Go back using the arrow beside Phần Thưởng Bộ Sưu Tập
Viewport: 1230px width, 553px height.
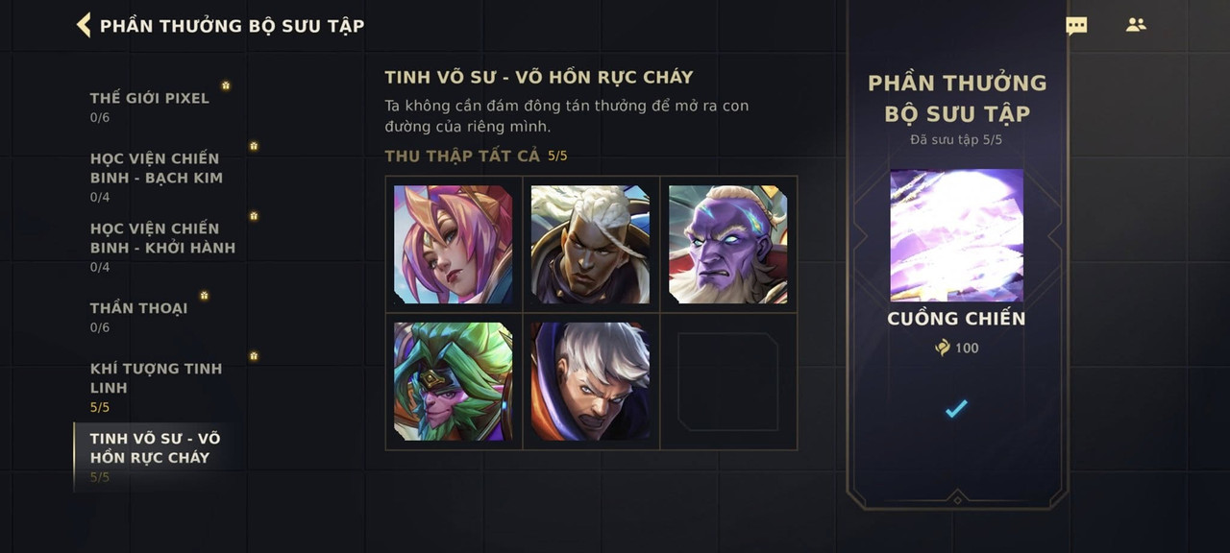[84, 25]
